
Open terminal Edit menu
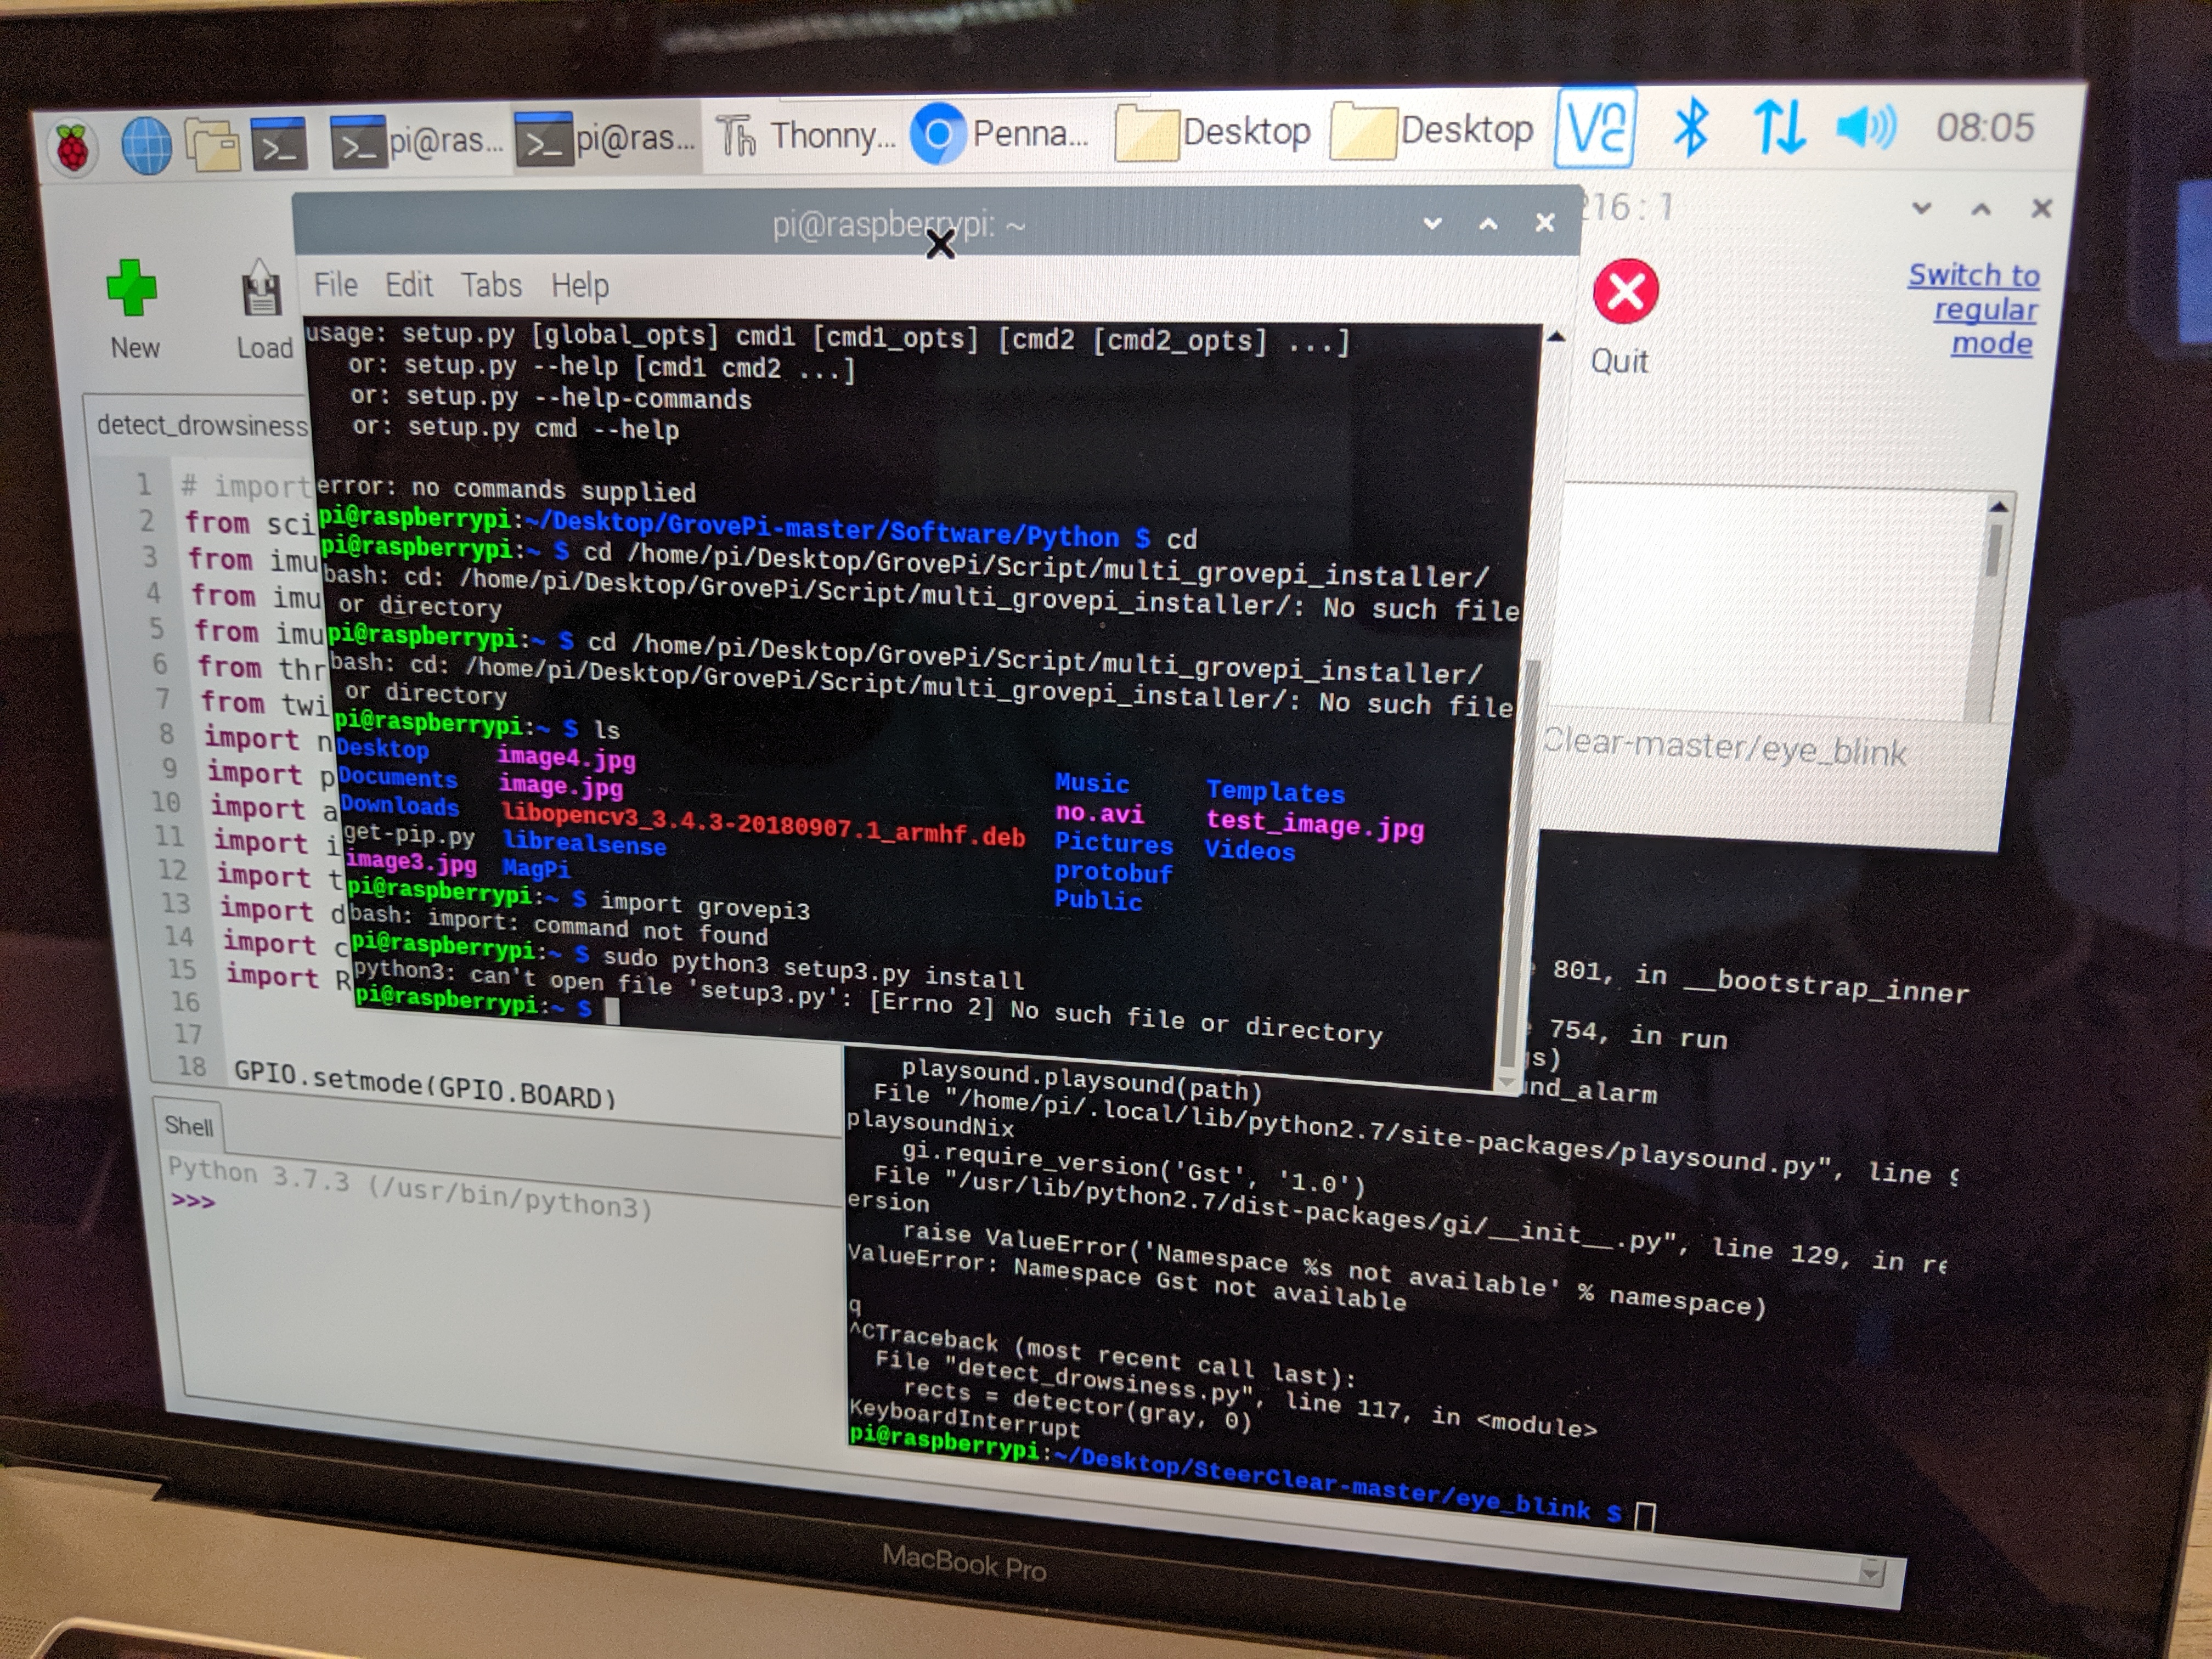click(409, 285)
